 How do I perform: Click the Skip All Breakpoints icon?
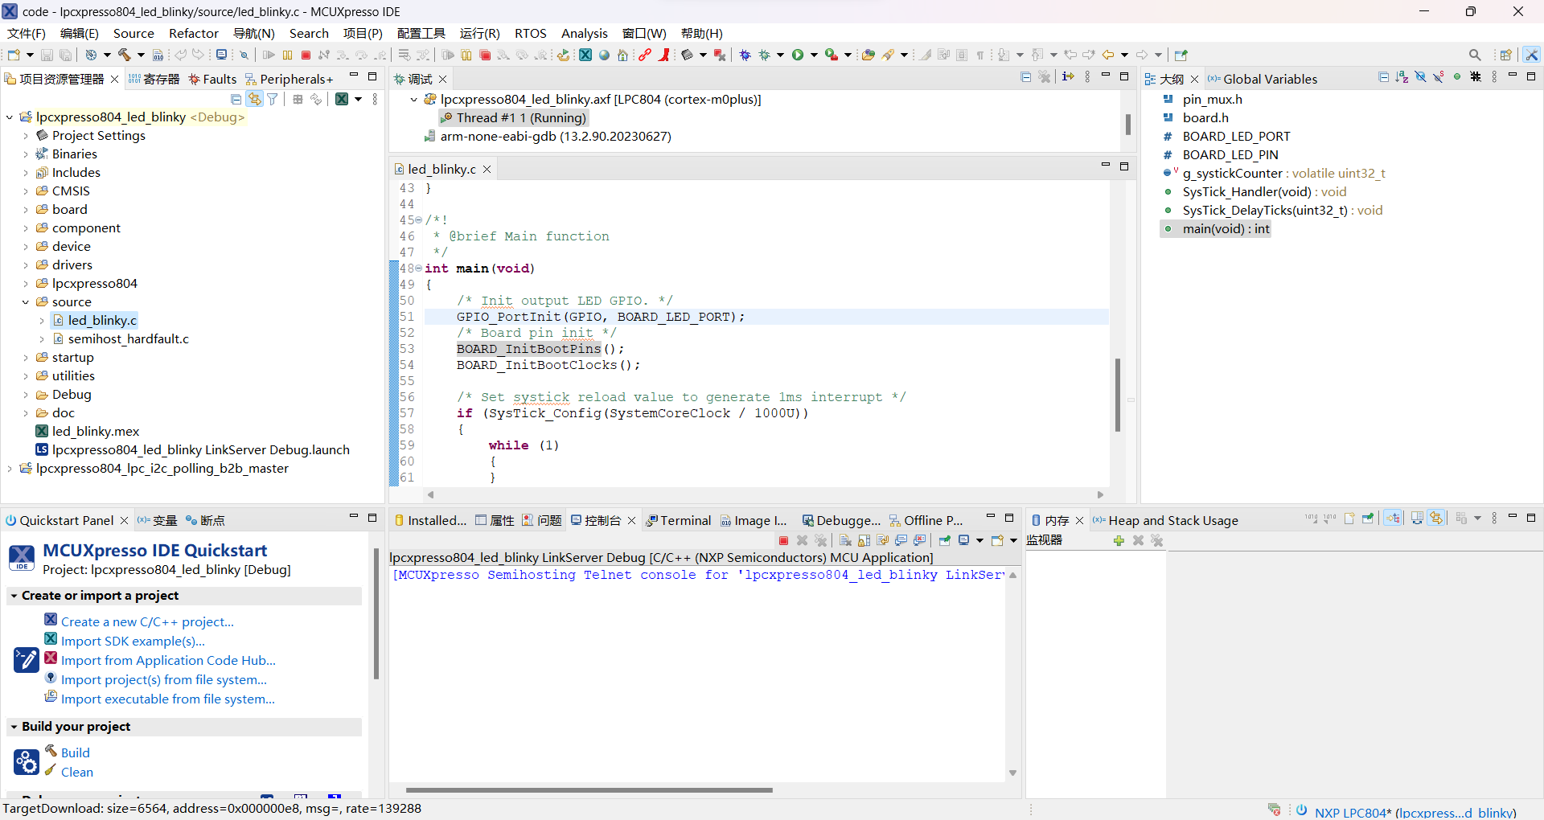click(x=244, y=55)
